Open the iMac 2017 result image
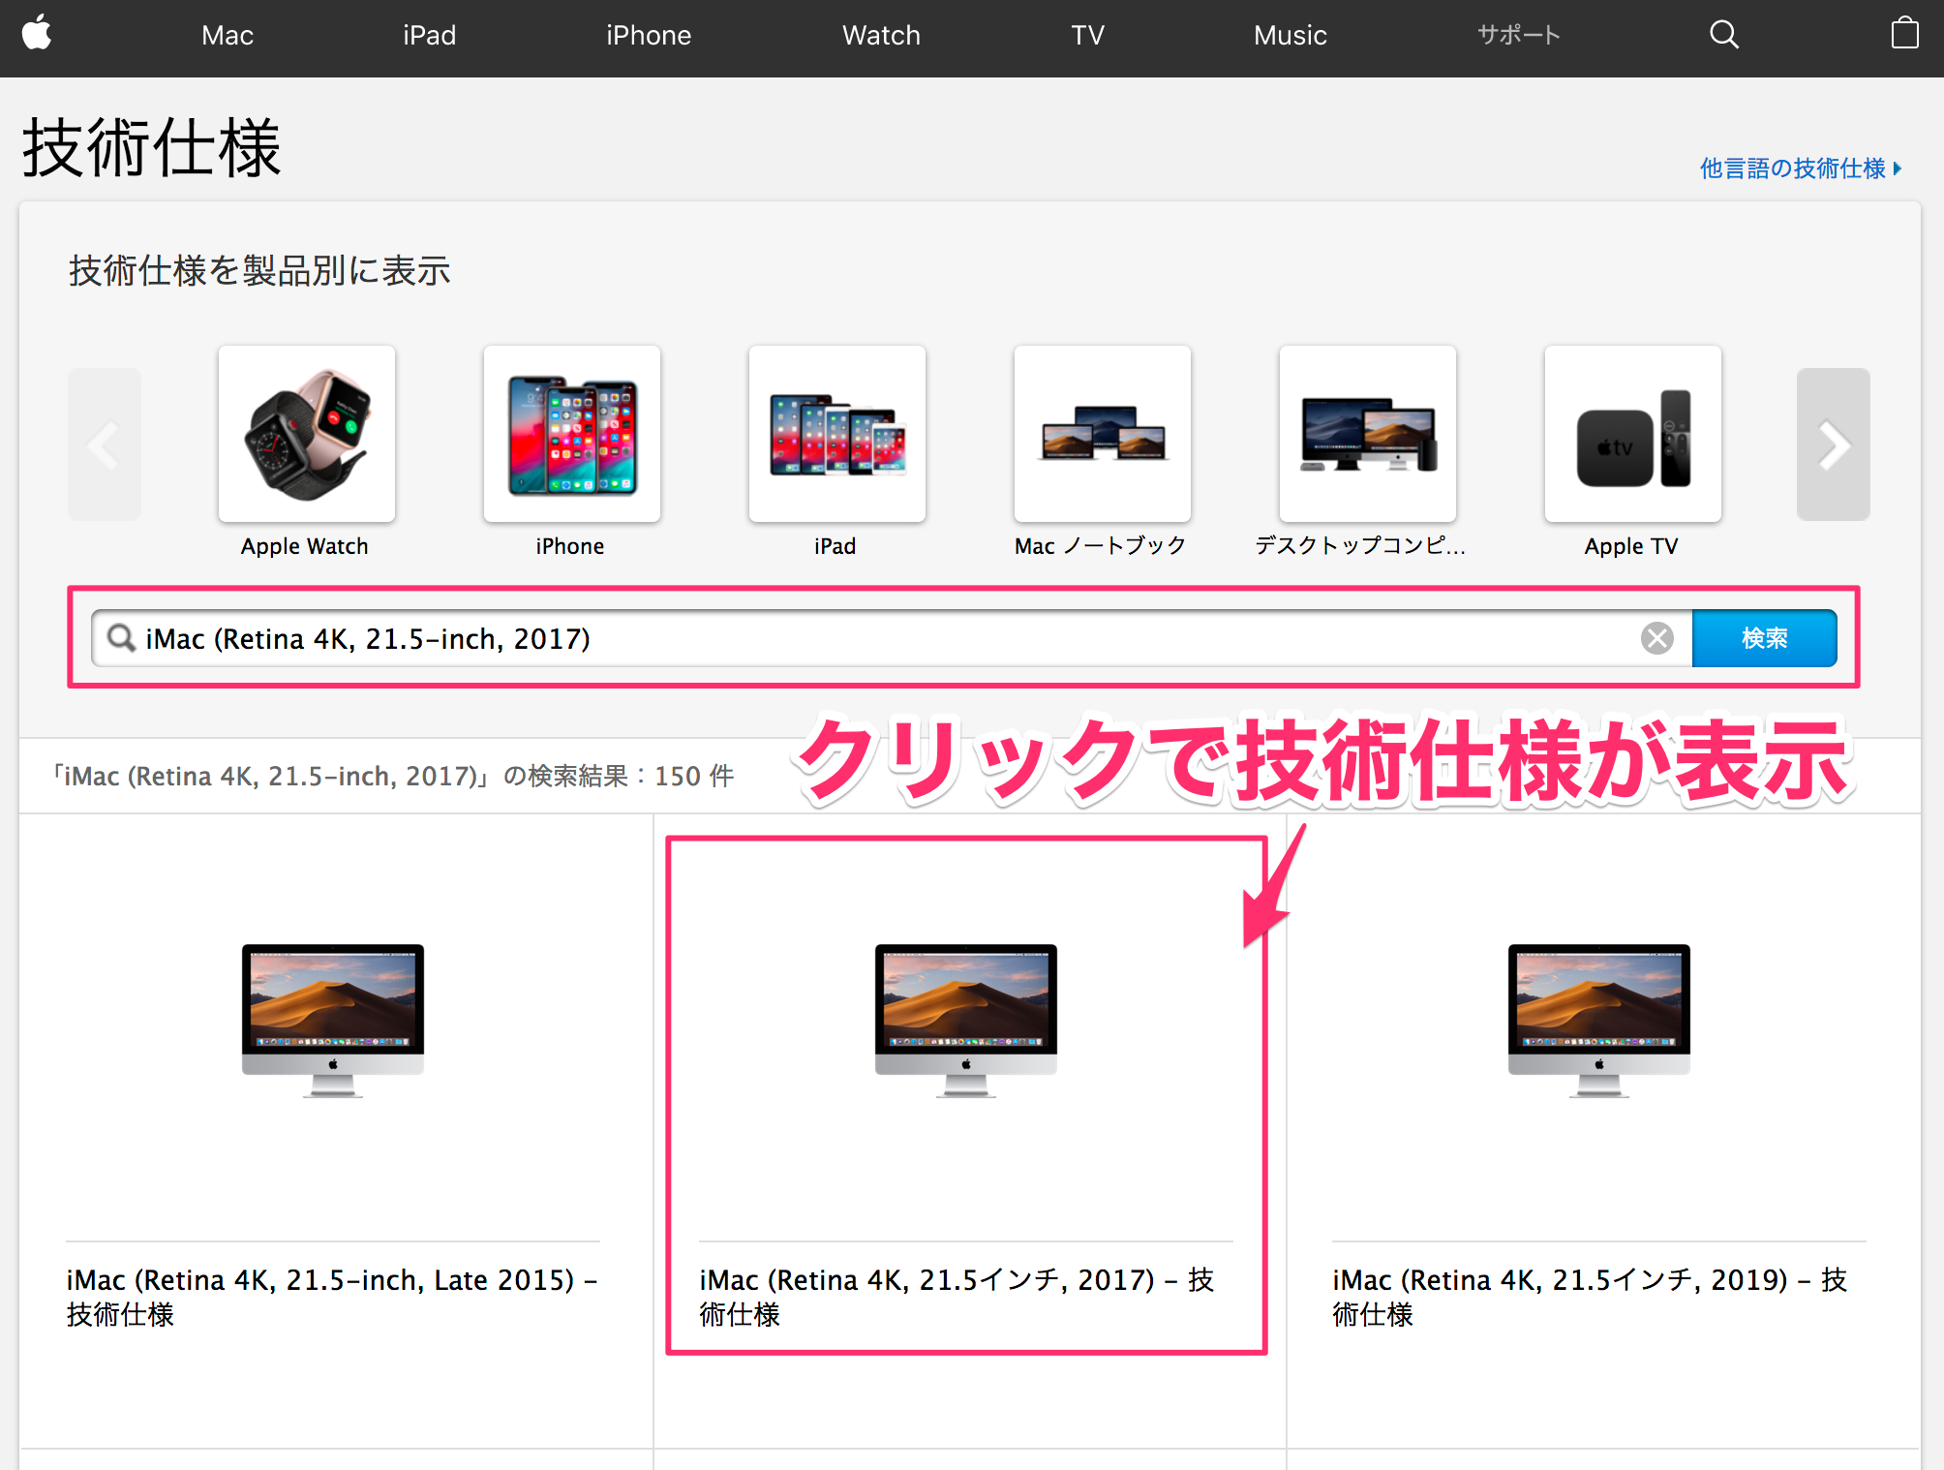 click(x=966, y=1021)
